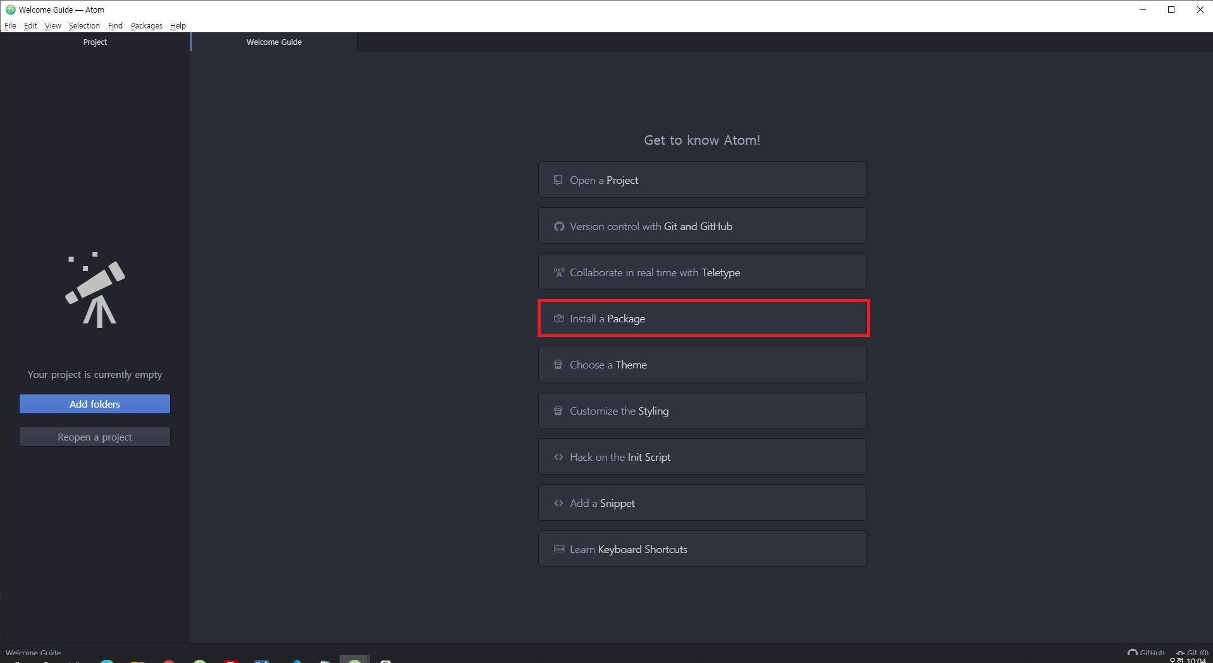This screenshot has width=1213, height=663.
Task: Open the GitHub panel from the status bar
Action: tap(1146, 653)
